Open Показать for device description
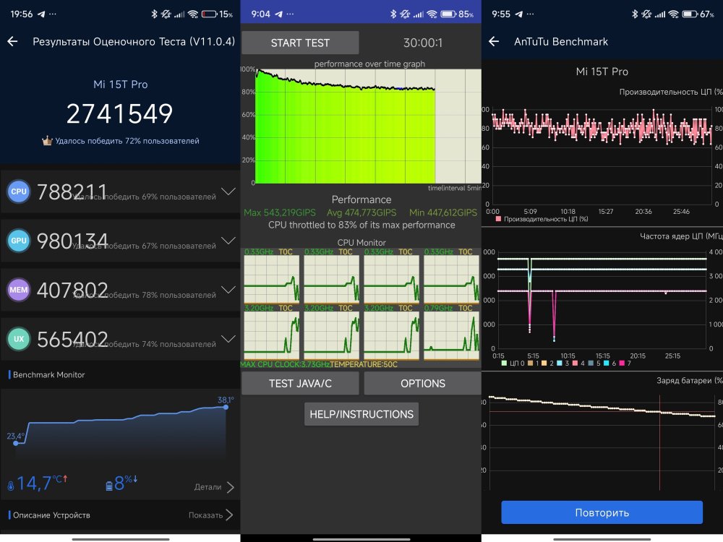The image size is (723, 542). [x=211, y=515]
